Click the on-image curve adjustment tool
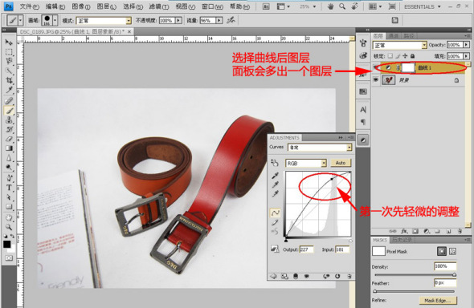The width and height of the screenshot is (474, 308). click(275, 163)
